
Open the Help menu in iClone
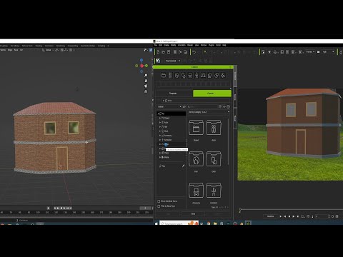pos(224,45)
